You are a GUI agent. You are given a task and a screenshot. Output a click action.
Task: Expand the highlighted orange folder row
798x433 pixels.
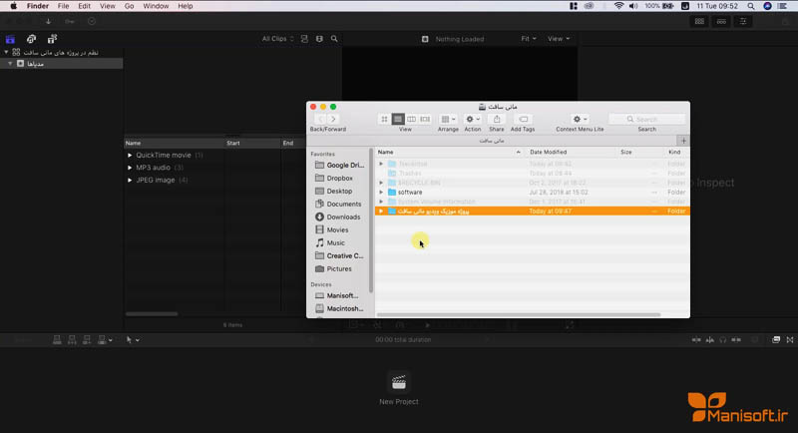click(x=381, y=212)
